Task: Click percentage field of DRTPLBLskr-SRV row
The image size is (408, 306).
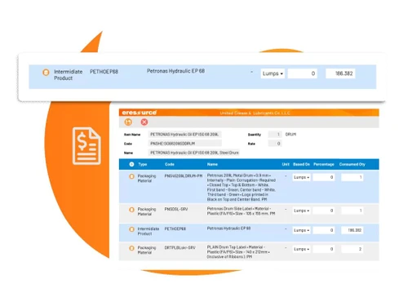Action: pyautogui.click(x=324, y=249)
